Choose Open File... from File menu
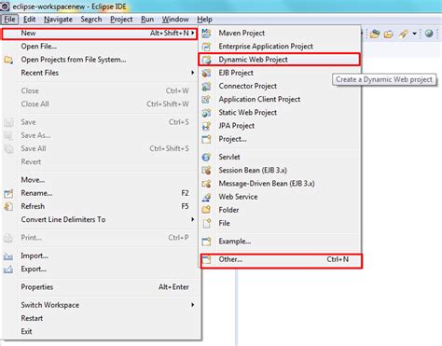 pos(100,47)
